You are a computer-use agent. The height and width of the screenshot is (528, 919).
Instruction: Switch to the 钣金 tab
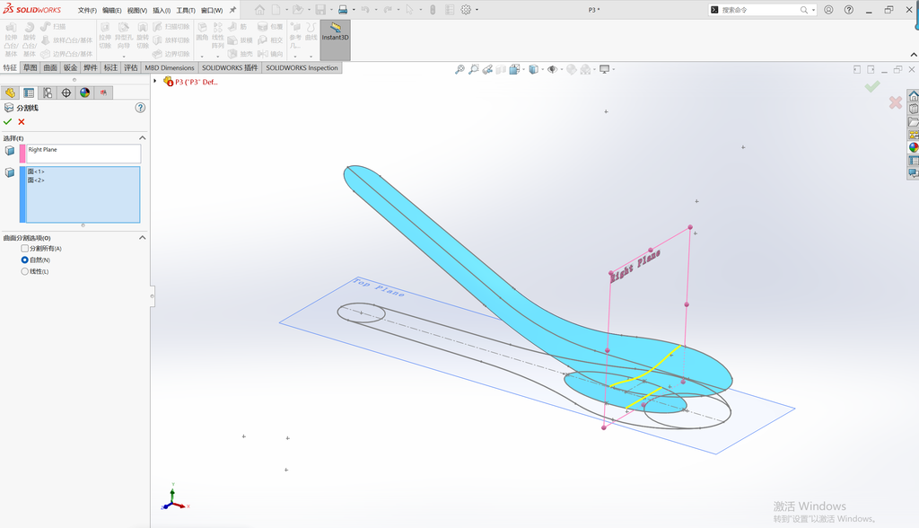tap(70, 67)
